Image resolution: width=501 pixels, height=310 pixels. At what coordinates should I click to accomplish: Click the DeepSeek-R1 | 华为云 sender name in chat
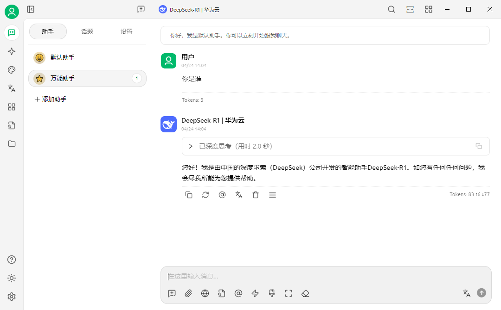pos(213,120)
